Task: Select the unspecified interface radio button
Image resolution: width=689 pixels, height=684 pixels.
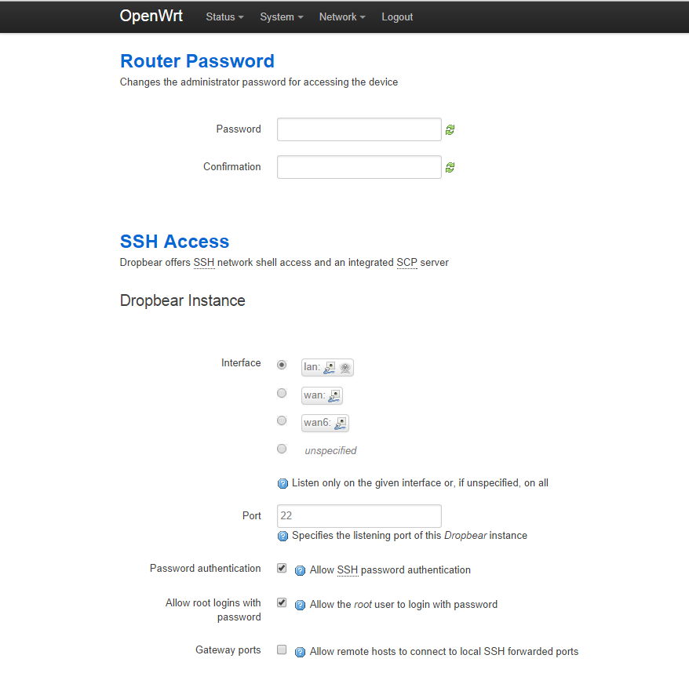Action: click(x=282, y=449)
